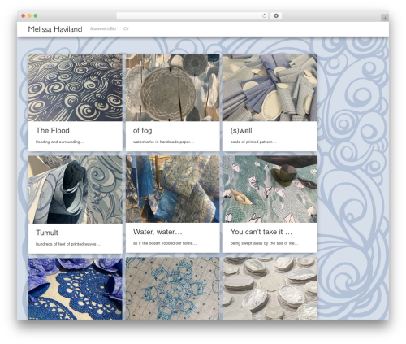This screenshot has width=406, height=344.
Task: Click the download icon beside address bar
Action: (276, 16)
